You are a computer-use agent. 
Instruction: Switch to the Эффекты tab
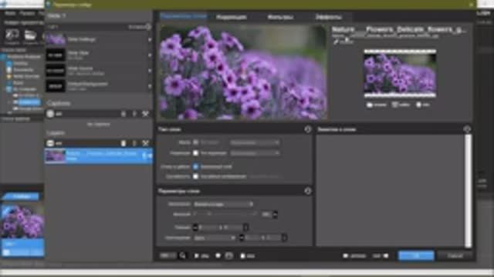pyautogui.click(x=328, y=17)
